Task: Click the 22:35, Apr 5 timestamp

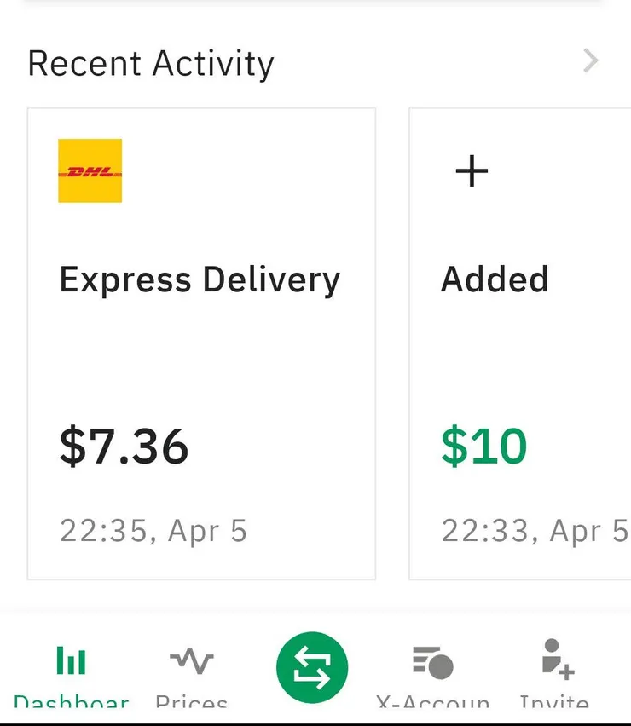Action: pos(153,531)
